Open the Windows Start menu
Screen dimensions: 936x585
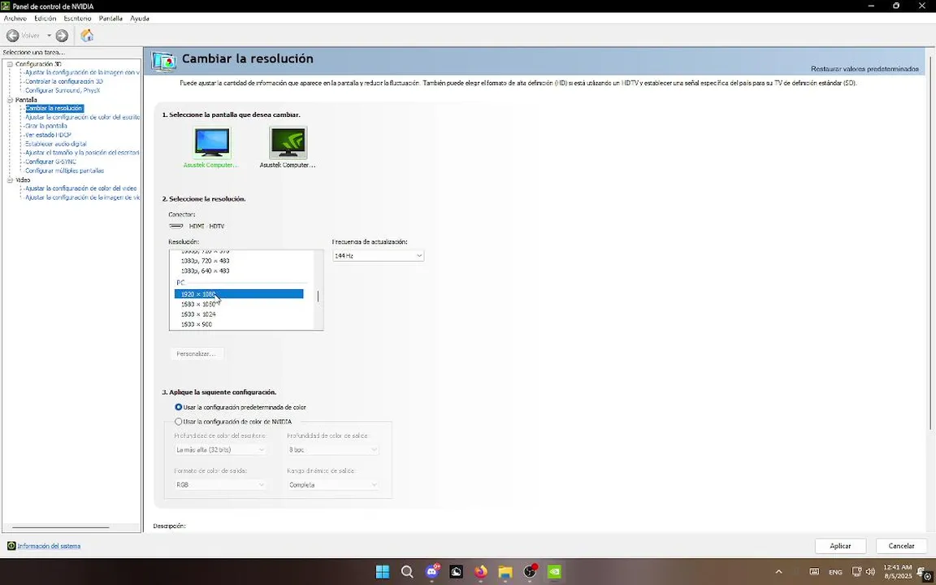tap(383, 572)
